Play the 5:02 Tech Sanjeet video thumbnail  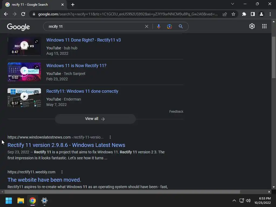click(24, 72)
